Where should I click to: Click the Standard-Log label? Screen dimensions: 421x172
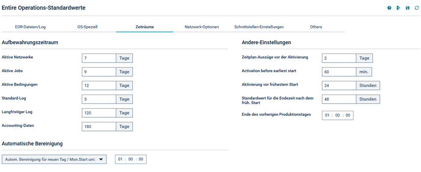[14, 98]
